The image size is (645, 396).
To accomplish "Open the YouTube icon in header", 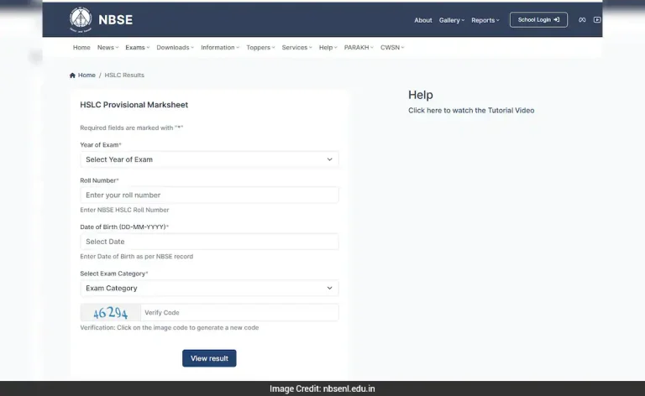I will click(x=597, y=20).
